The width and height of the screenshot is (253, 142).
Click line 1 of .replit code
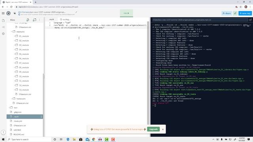tap(62, 23)
